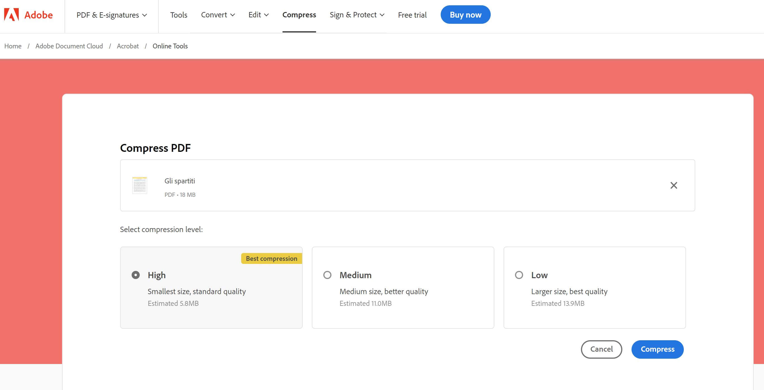This screenshot has width=764, height=390.
Task: Click the Best compression badge
Action: tap(271, 259)
